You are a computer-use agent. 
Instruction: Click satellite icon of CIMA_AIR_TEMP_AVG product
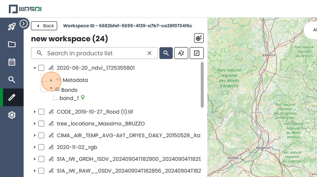51,135
